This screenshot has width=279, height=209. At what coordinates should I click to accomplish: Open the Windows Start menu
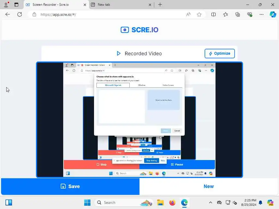pos(87,202)
